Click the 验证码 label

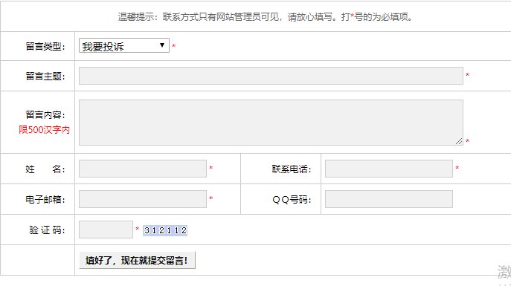click(x=48, y=230)
